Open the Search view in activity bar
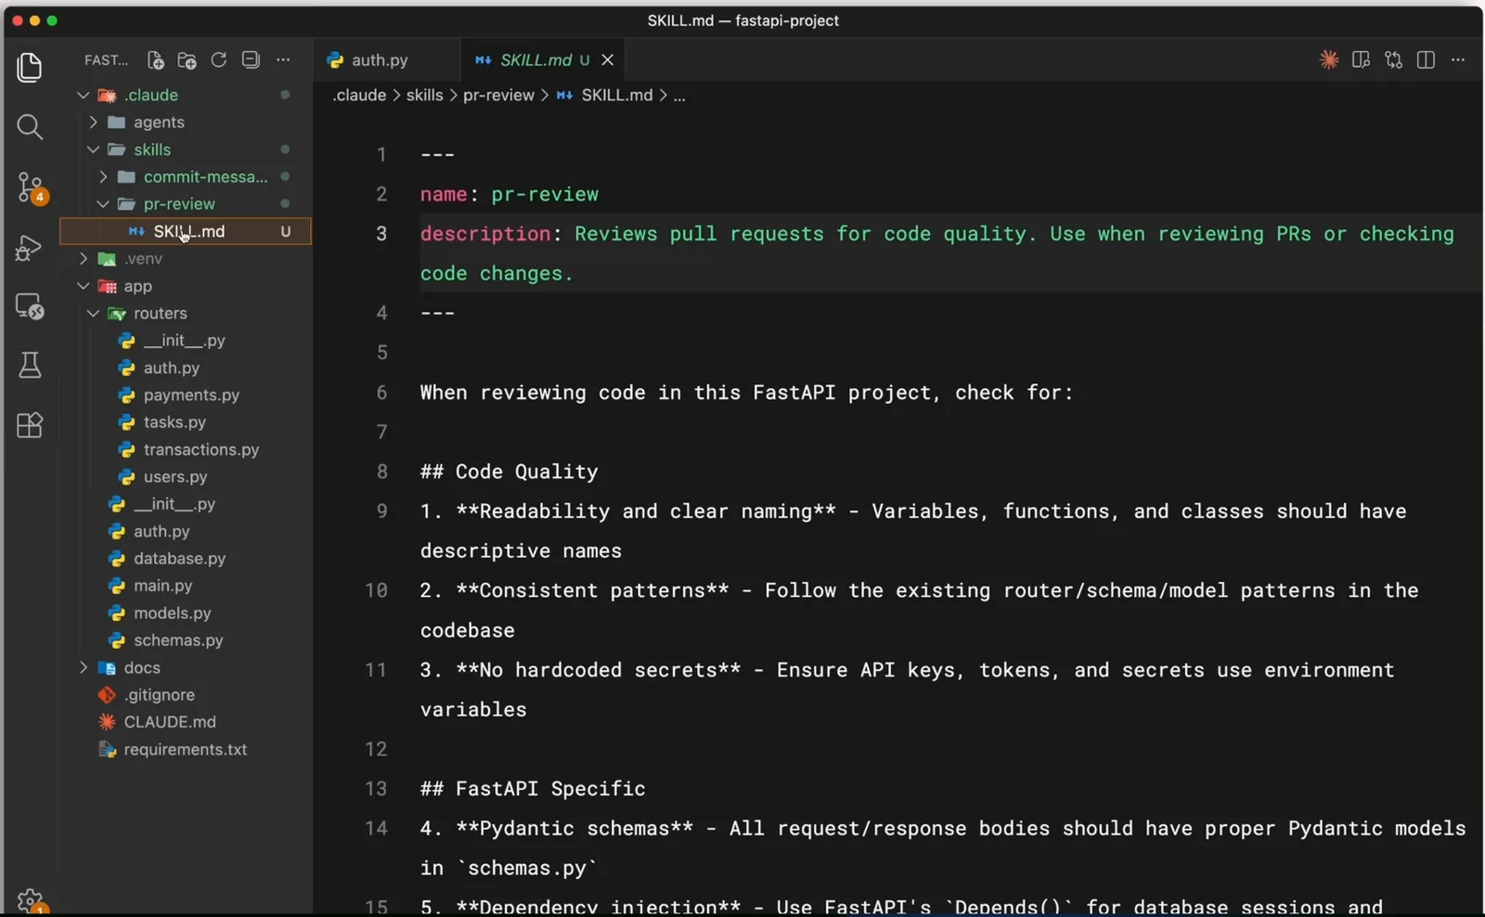Image resolution: width=1485 pixels, height=917 pixels. tap(30, 127)
